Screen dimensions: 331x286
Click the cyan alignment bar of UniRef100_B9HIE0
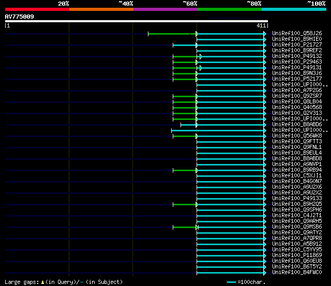pyautogui.click(x=230, y=39)
